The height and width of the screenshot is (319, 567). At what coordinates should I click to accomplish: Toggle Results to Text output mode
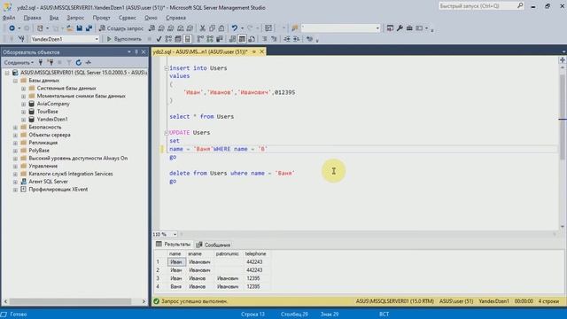coord(232,39)
